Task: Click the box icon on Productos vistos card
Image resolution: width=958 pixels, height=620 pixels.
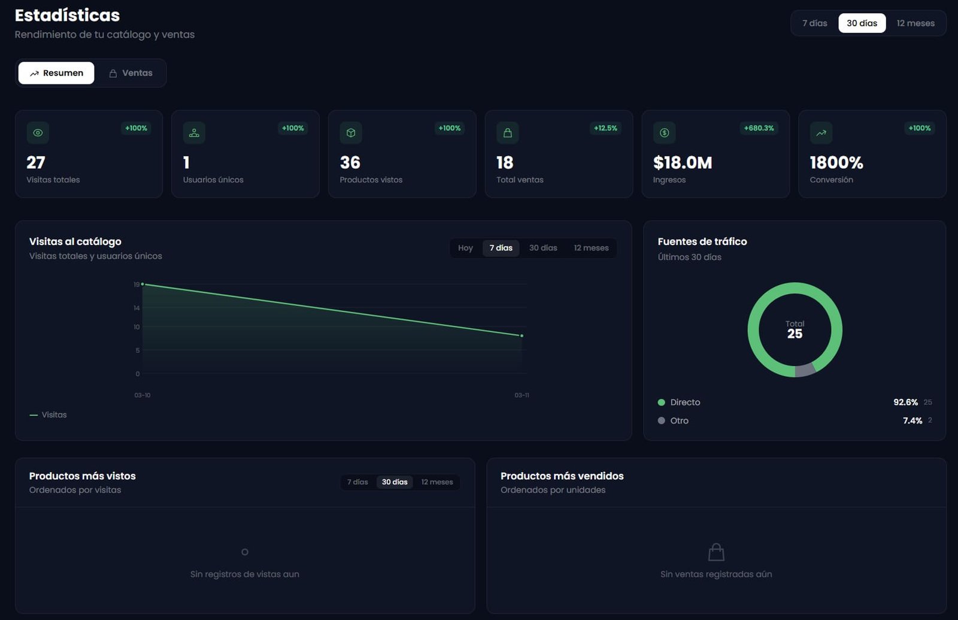Action: [x=351, y=133]
